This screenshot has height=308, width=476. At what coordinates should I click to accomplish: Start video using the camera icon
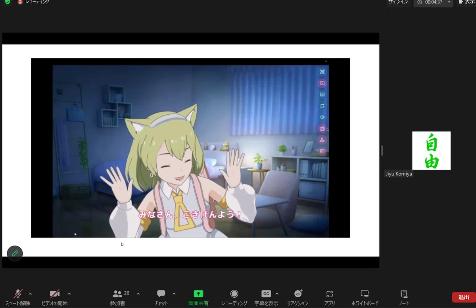point(55,294)
